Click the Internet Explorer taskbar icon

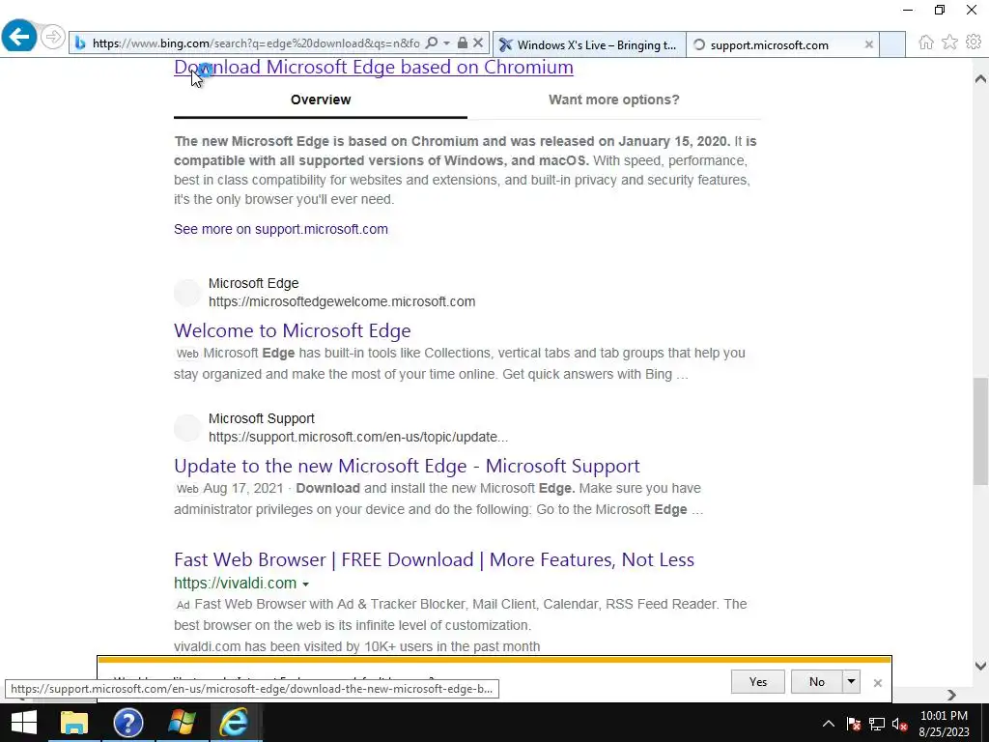tap(235, 723)
